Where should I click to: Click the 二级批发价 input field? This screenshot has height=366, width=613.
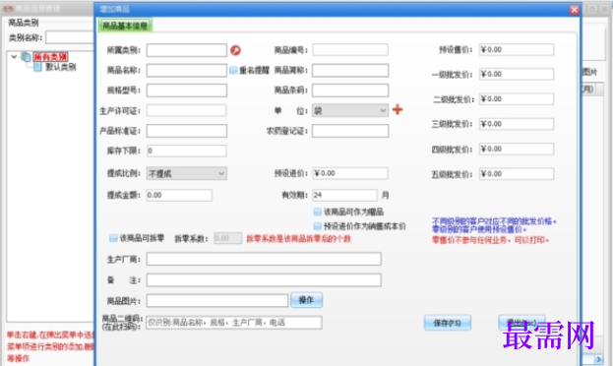point(517,99)
